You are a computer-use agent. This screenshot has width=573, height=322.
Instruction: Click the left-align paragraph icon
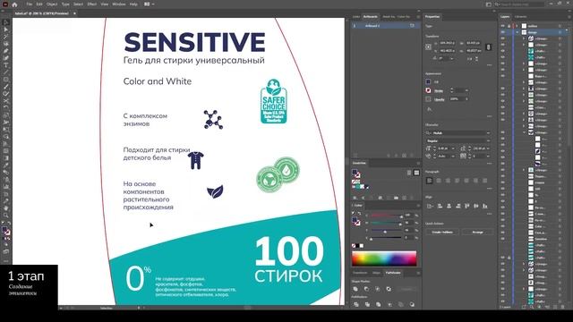pos(430,181)
